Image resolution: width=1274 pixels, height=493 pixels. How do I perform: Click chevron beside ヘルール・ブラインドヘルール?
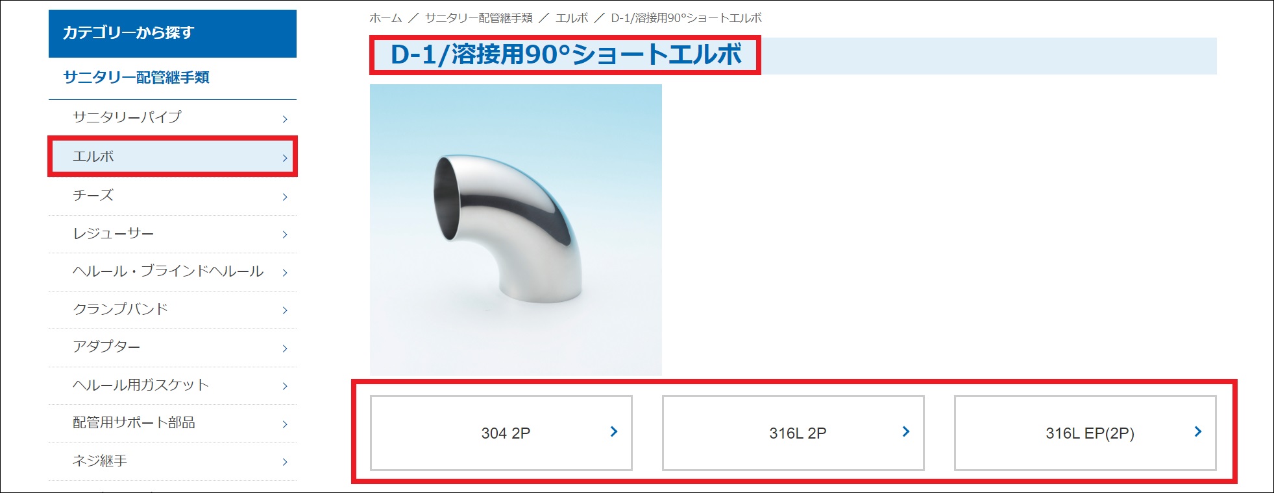[285, 272]
